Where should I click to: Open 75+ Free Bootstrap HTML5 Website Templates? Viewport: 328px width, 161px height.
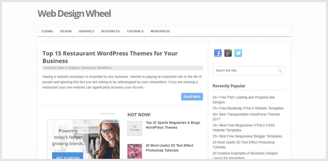click(x=248, y=108)
